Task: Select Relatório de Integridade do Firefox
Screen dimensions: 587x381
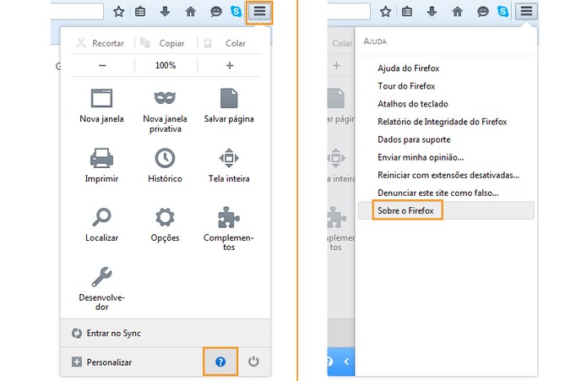Action: coord(442,122)
